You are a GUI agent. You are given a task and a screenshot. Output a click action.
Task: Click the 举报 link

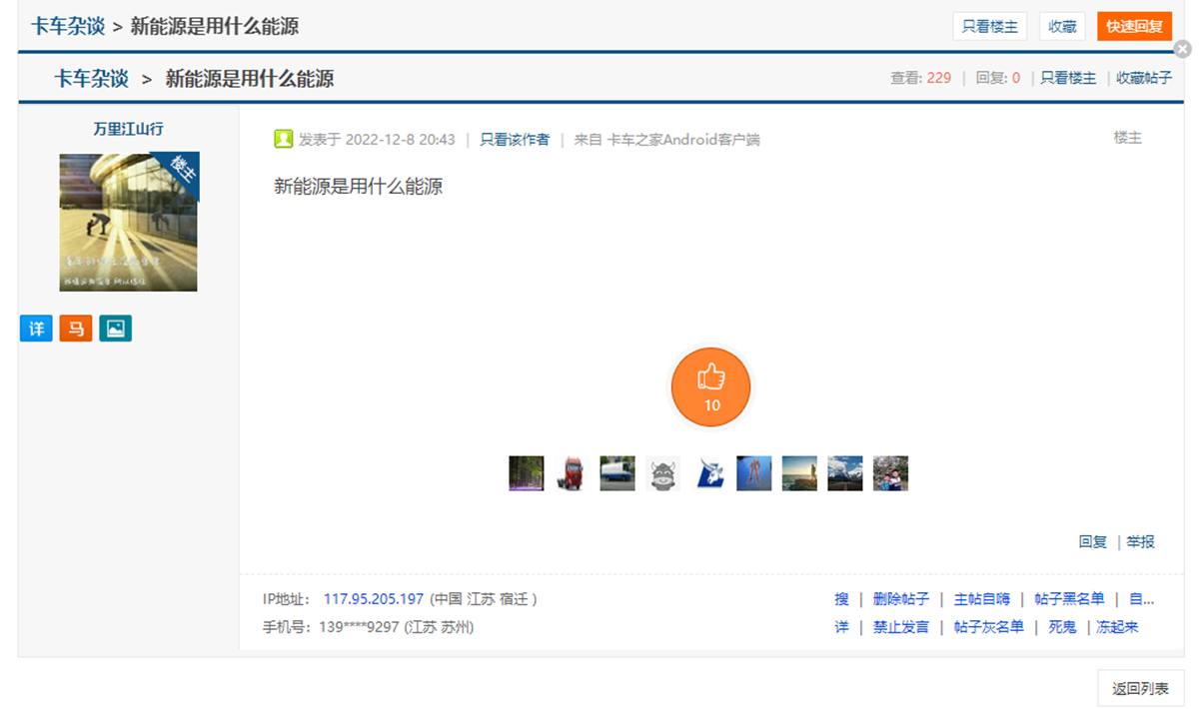[x=1141, y=542]
